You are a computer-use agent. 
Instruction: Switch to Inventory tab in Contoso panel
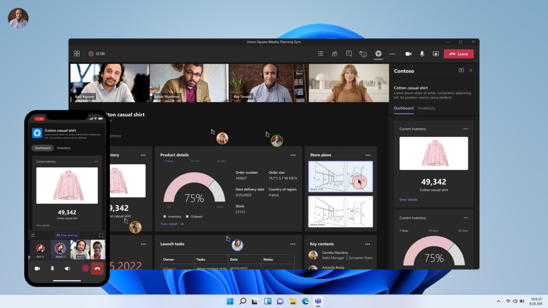[x=427, y=109]
